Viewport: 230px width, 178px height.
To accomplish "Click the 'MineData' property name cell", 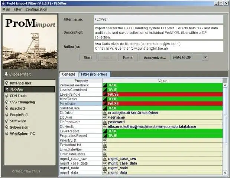I will pyautogui.click(x=81, y=103).
